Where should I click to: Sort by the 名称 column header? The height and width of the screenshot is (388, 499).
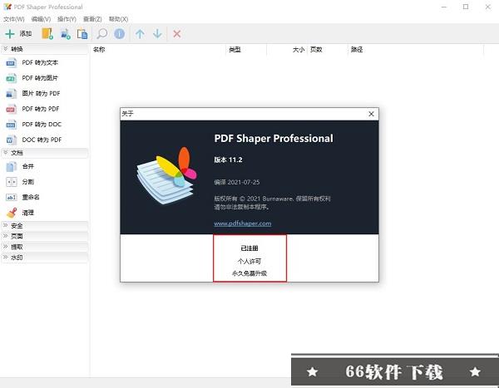tap(158, 50)
